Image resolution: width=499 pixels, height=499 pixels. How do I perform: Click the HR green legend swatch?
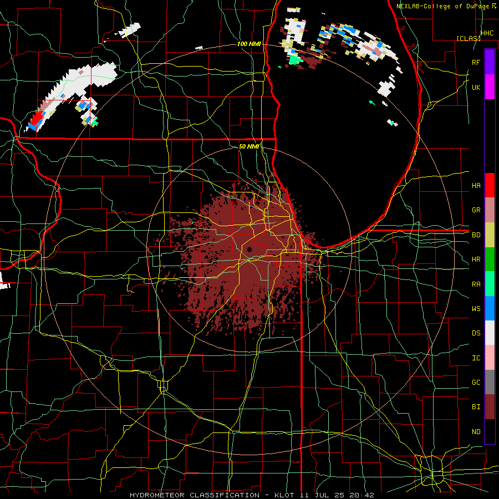[490, 259]
